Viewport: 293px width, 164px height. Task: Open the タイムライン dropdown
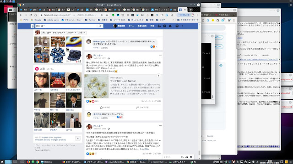pyautogui.click(x=59, y=33)
